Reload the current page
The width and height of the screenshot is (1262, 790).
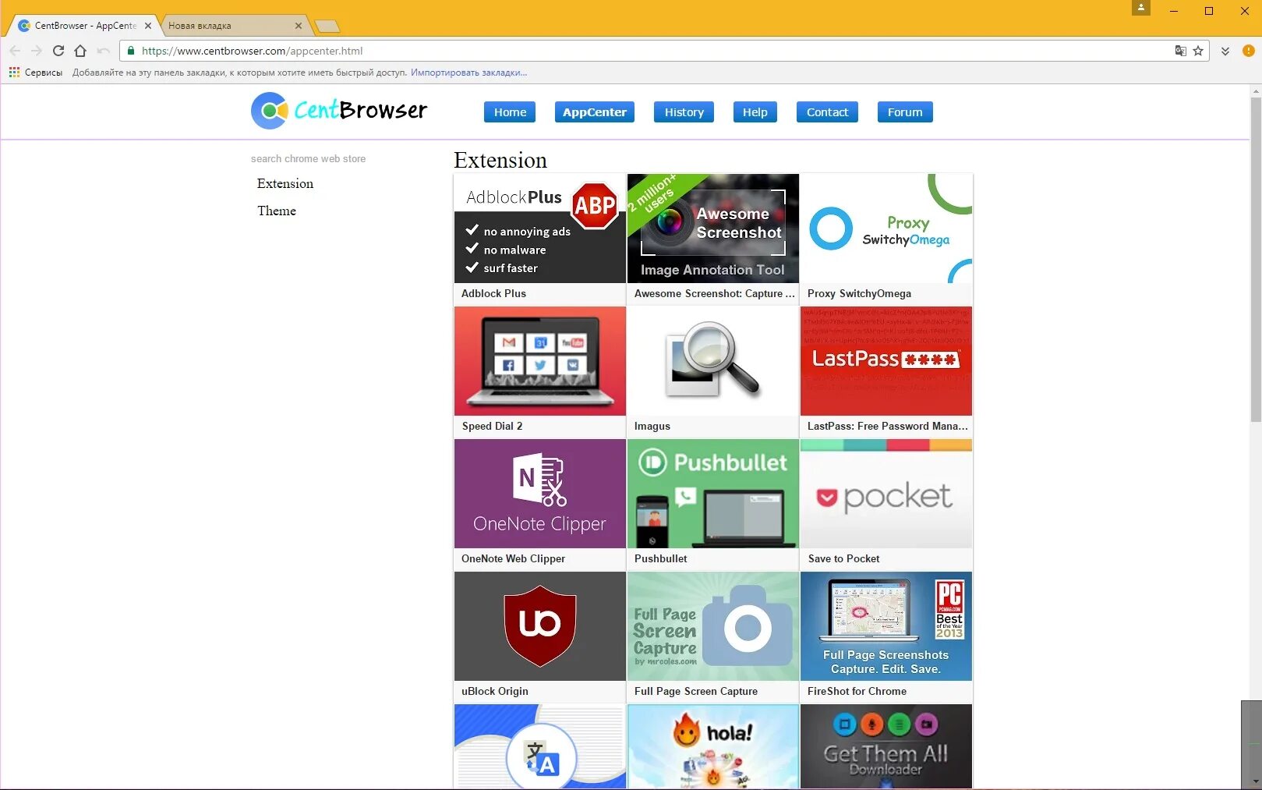[58, 51]
